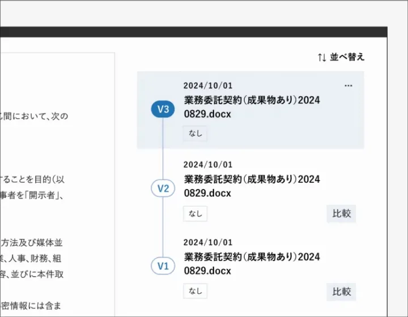Open V3 file name 業務委託契約(成果物あり)20240829.docx
Image resolution: width=408 pixels, height=317 pixels.
(x=252, y=107)
